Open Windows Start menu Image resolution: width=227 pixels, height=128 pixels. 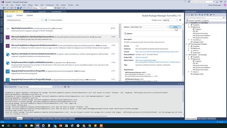pyautogui.click(x=3, y=126)
